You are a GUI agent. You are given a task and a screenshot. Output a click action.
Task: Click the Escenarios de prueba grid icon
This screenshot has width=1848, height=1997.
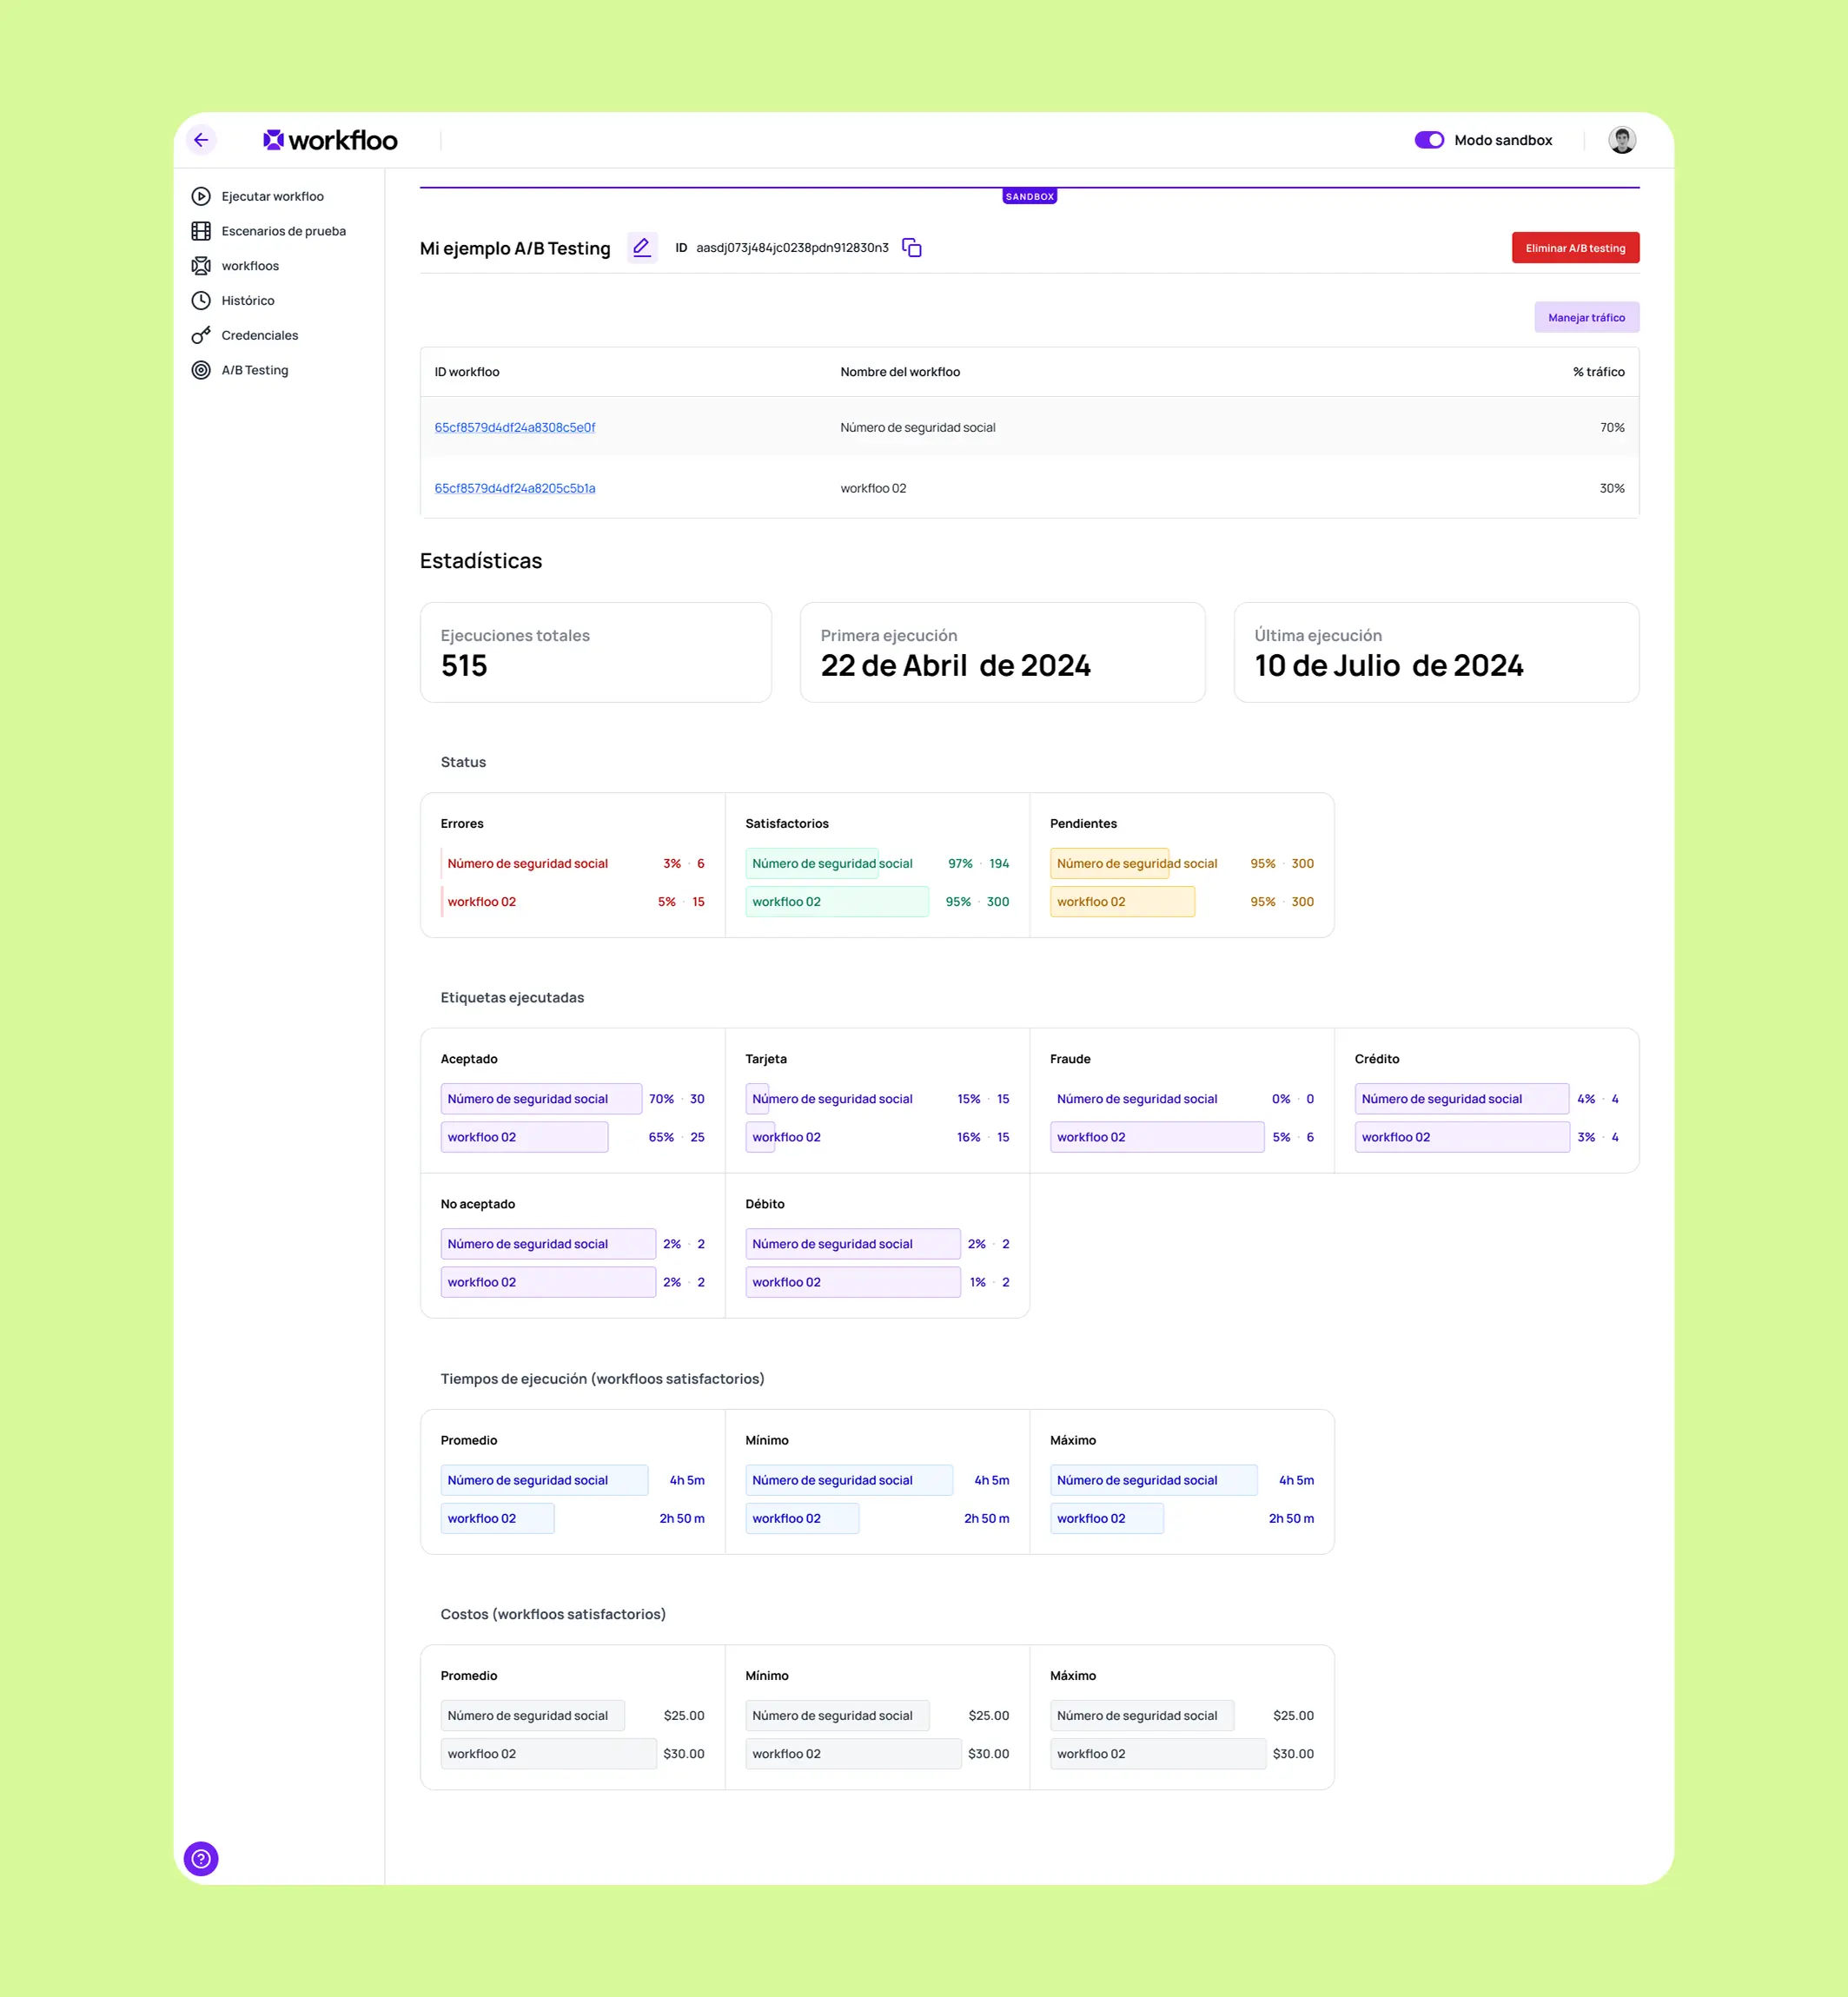click(x=201, y=231)
